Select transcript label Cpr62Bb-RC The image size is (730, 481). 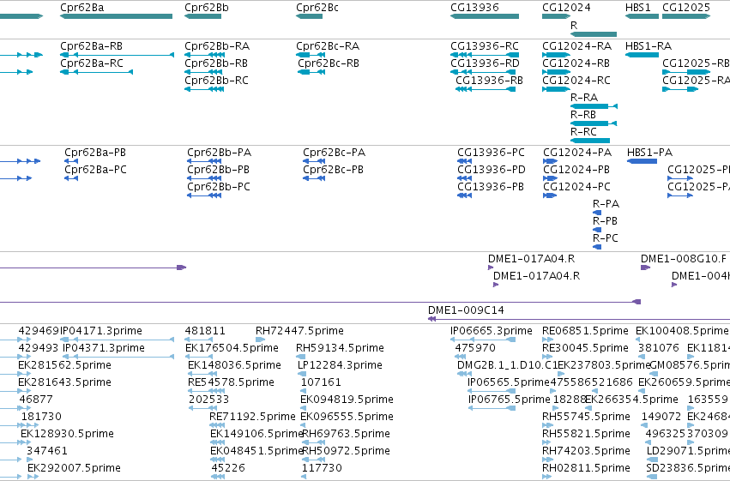pyautogui.click(x=216, y=81)
